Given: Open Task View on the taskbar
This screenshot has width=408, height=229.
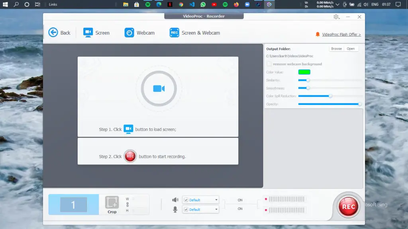Looking at the screenshot, I should pyautogui.click(x=37, y=4).
